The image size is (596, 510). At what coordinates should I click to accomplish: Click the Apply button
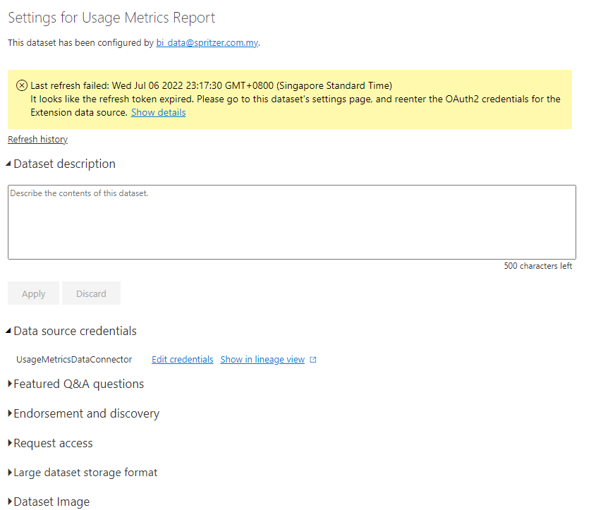click(33, 293)
